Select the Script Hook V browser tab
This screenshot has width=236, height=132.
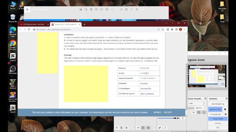(x=65, y=25)
